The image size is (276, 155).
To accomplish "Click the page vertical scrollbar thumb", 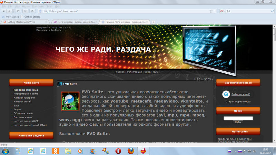I will [274, 35].
